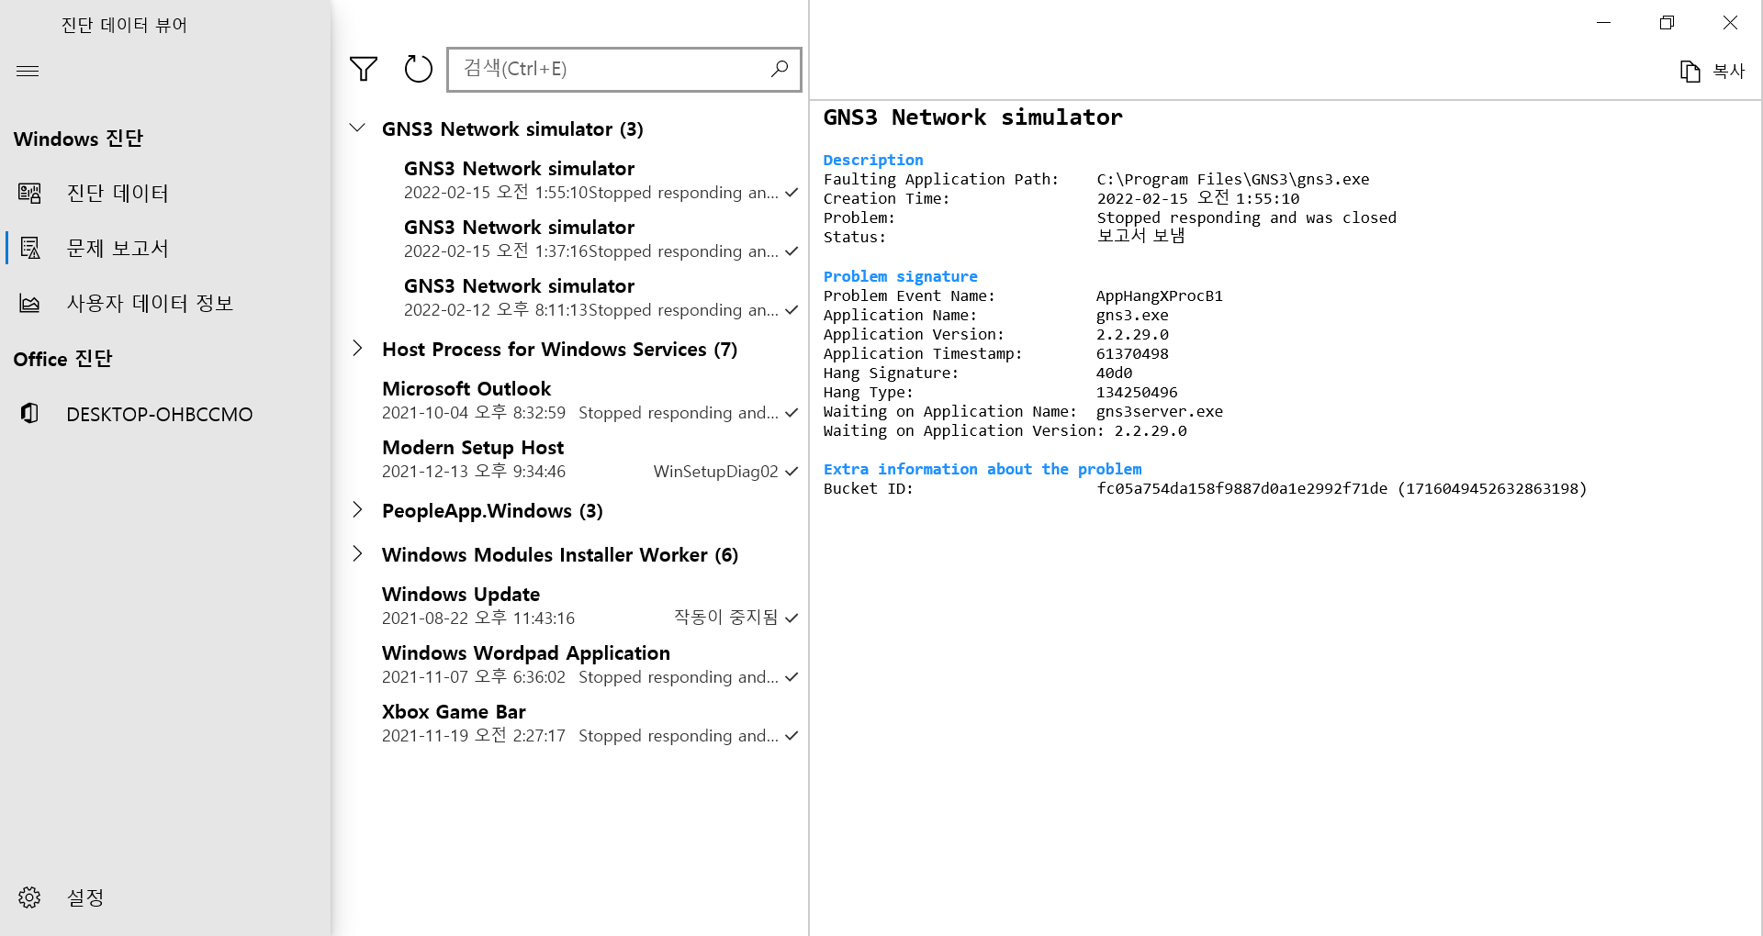Click the search magnifier icon
Image resolution: width=1763 pixels, height=936 pixels.
pyautogui.click(x=780, y=69)
